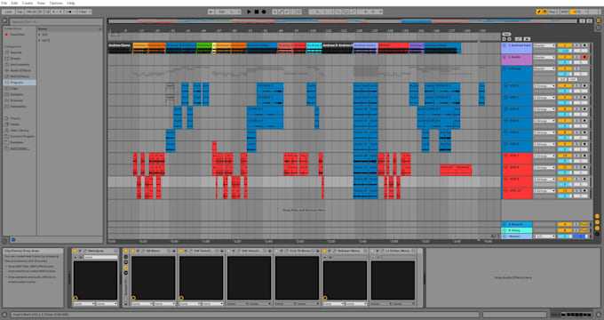The width and height of the screenshot is (604, 320).
Task: Click the Tap tempo button
Action: click(x=20, y=12)
